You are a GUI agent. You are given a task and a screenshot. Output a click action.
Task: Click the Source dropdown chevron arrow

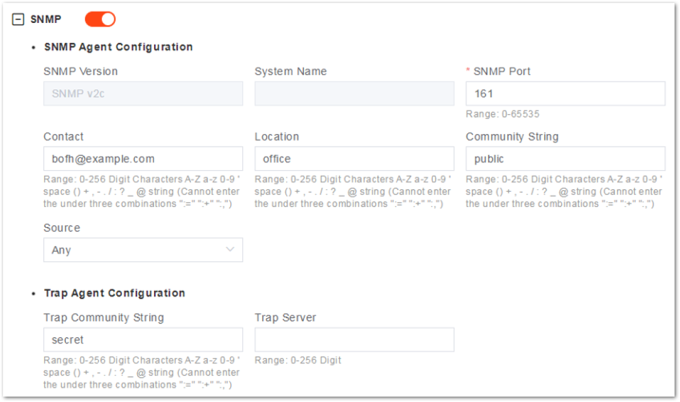(230, 249)
